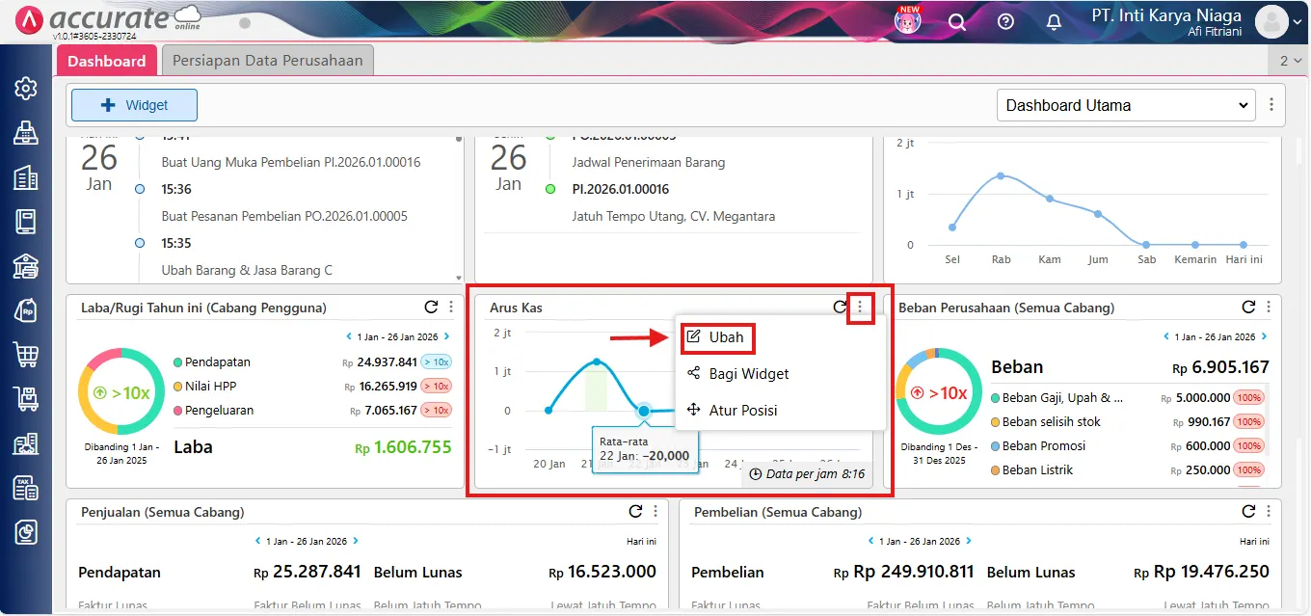
Task: Open the kebab menu on Arus Kas widget
Action: coord(861,307)
